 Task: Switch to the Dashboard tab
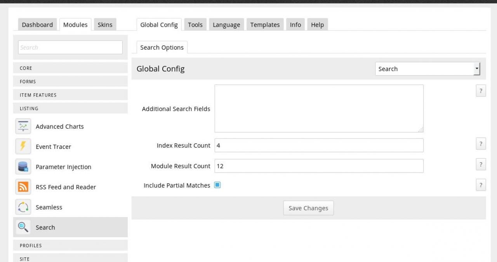point(37,25)
